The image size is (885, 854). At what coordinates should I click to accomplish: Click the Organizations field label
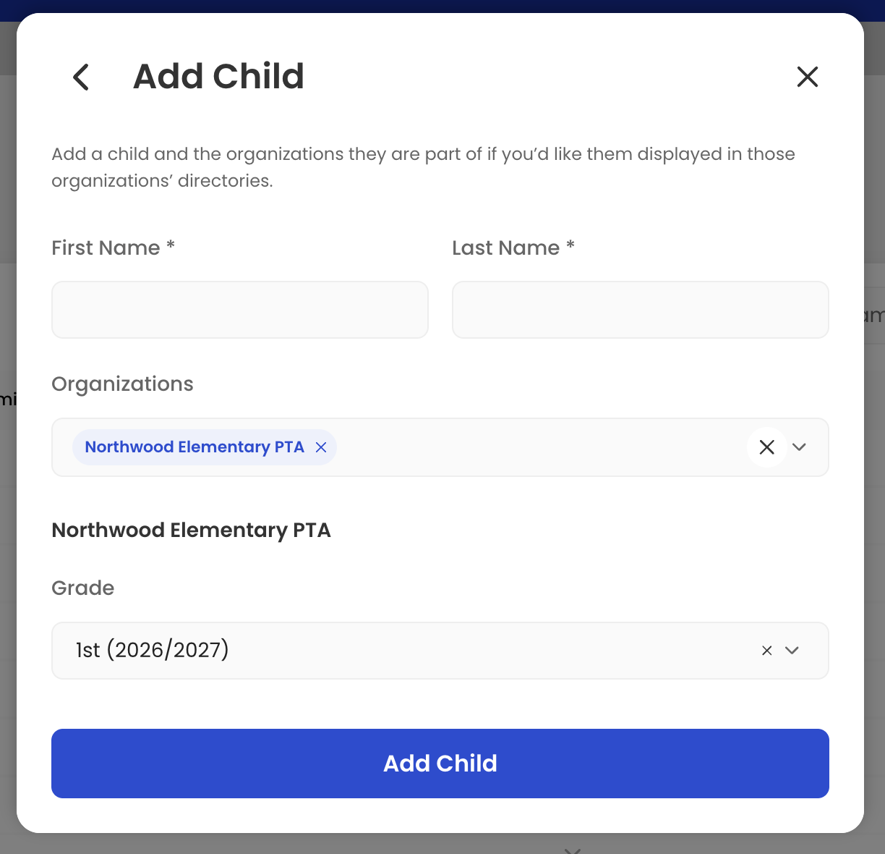122,384
